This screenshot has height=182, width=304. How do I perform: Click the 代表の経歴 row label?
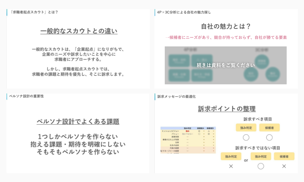click(174, 148)
